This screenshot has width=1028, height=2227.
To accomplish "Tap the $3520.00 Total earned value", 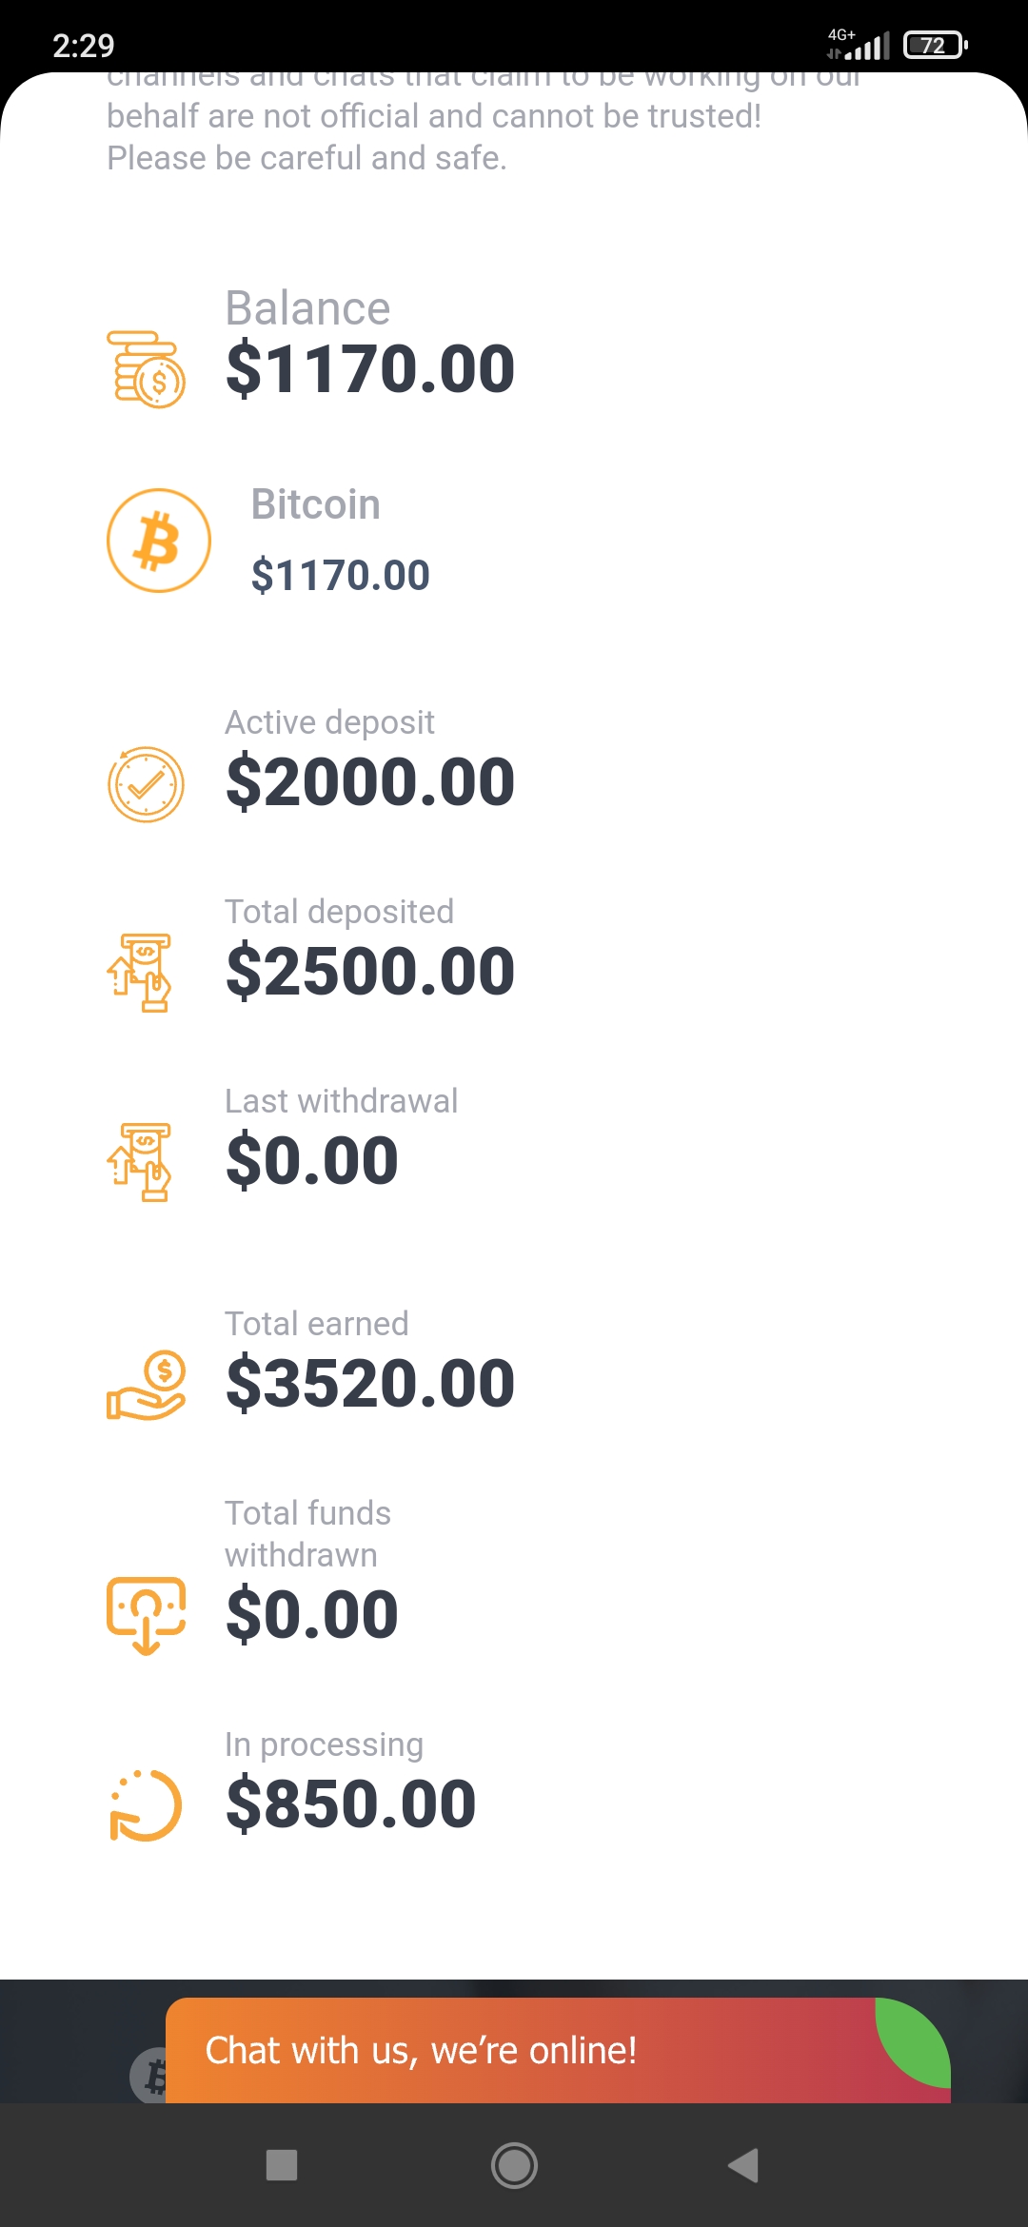I will [x=370, y=1384].
